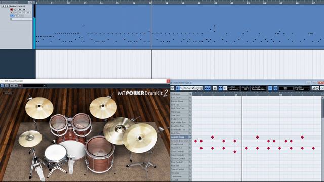324x182 pixels.
Task: Toggle monitor button on the drums track
Action: point(15,9)
